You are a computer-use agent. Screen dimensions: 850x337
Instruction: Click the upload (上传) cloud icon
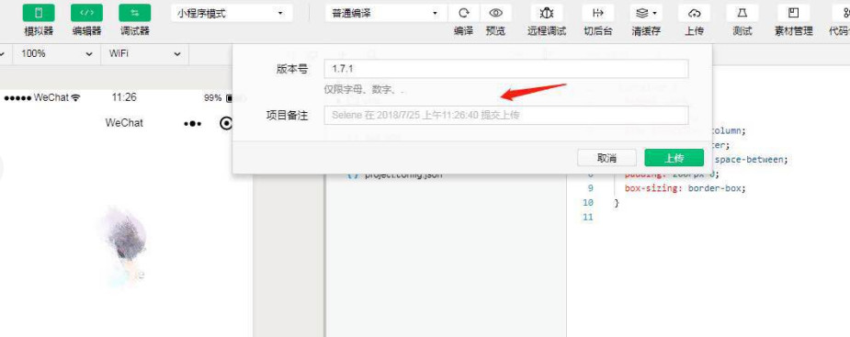pos(694,13)
